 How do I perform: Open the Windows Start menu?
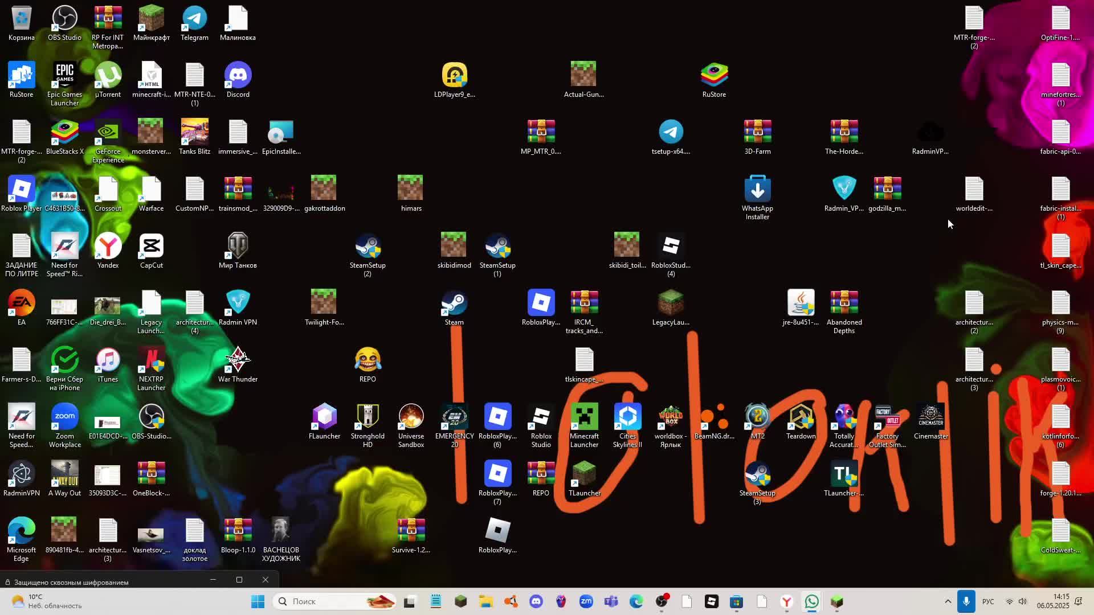(258, 601)
